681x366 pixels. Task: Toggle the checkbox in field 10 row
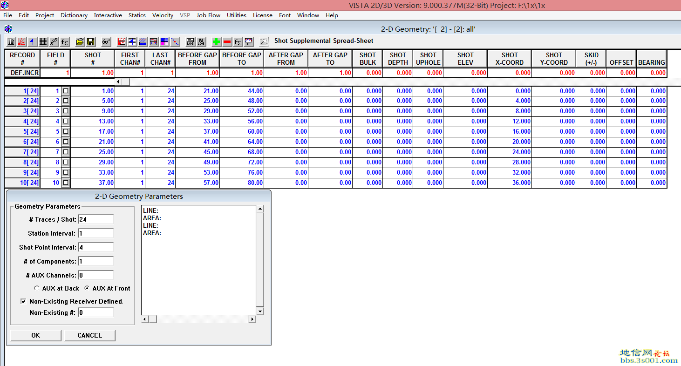coord(66,183)
